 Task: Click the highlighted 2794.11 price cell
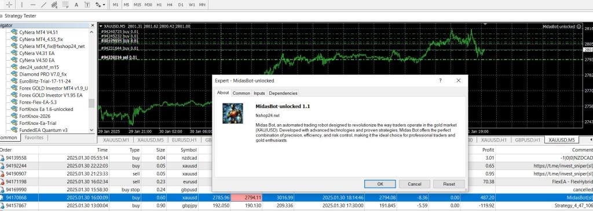click(247, 197)
